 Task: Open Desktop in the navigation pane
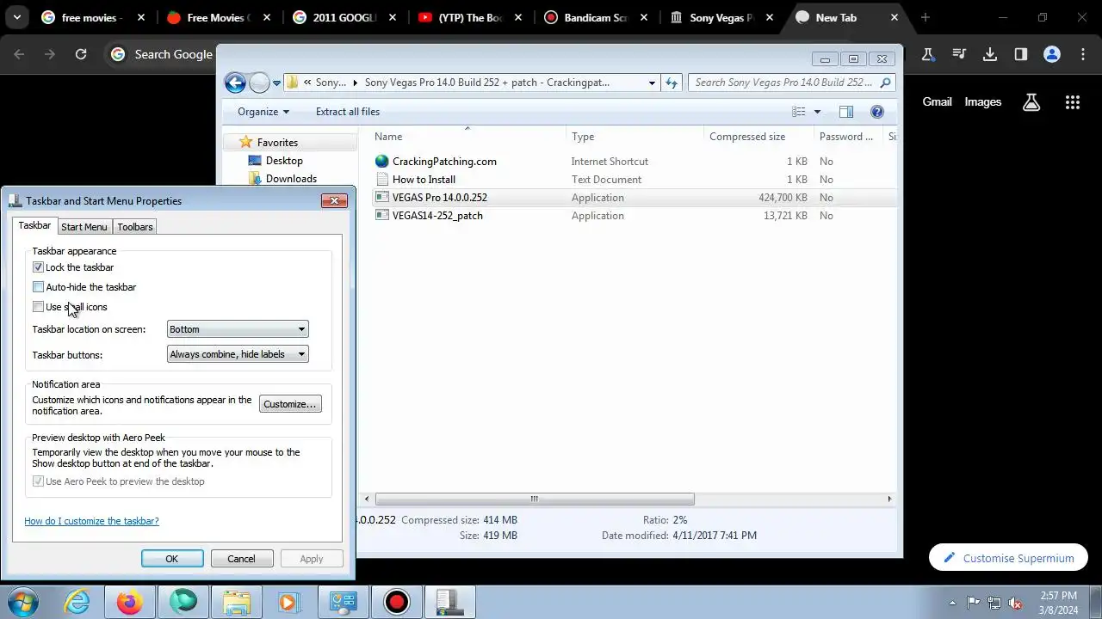(x=284, y=161)
